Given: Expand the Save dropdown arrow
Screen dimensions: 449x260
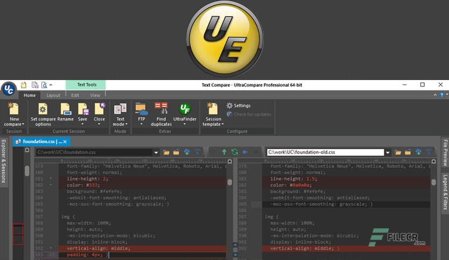Looking at the screenshot, I should coord(83,124).
